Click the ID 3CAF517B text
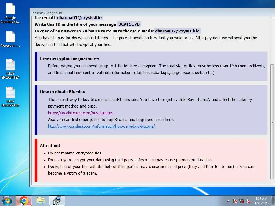275x206 pixels. pyautogui.click(x=129, y=24)
